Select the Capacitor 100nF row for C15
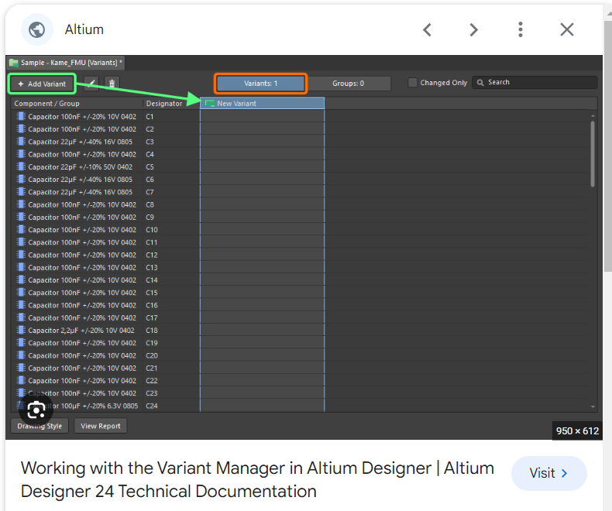This screenshot has height=511, width=612. click(82, 293)
